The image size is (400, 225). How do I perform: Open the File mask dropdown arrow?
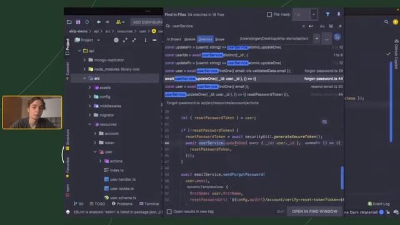tap(314, 14)
